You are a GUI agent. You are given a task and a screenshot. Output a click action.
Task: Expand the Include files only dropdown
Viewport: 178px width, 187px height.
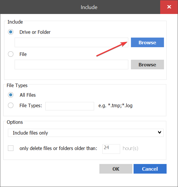pos(85,133)
